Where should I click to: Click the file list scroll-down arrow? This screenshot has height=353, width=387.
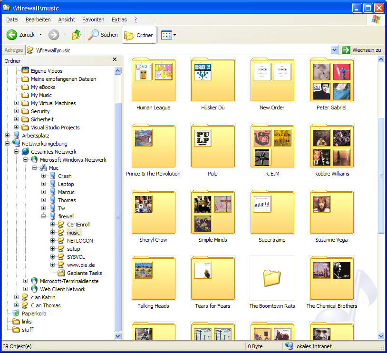click(381, 336)
